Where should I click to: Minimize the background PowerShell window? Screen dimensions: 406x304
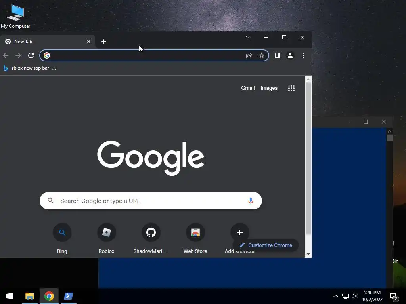click(347, 122)
